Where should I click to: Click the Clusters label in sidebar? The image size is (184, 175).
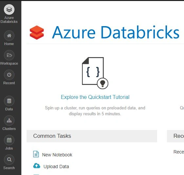tap(9, 129)
